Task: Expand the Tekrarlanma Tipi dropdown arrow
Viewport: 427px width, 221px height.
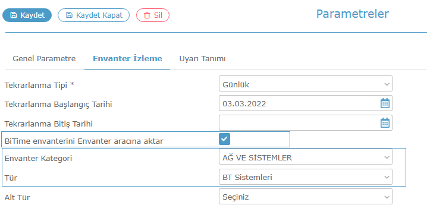Action: pos(387,84)
